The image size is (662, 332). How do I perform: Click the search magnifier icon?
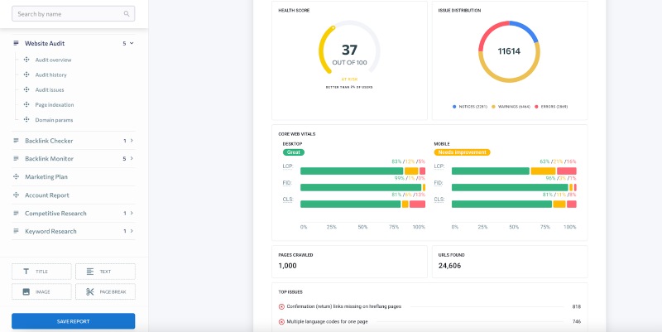(x=126, y=14)
